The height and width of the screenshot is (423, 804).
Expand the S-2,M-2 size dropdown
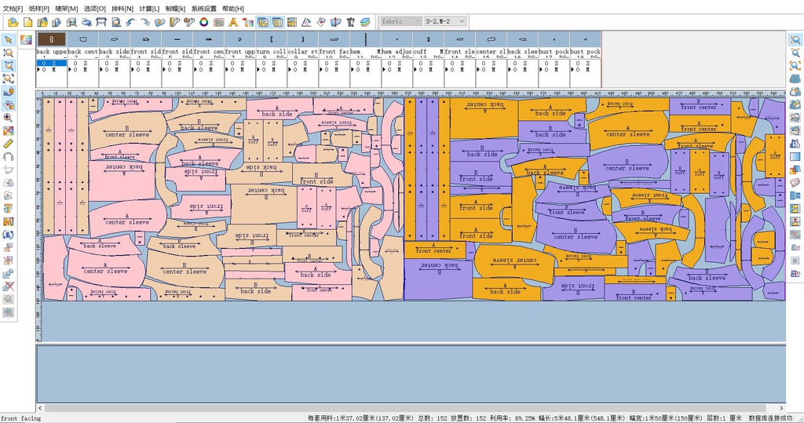(x=445, y=21)
